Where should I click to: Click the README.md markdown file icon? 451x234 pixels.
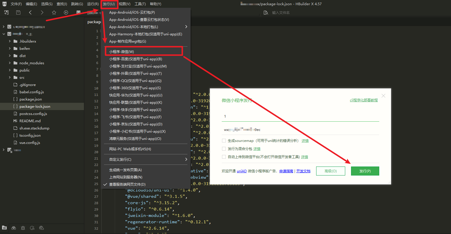click(x=15, y=121)
